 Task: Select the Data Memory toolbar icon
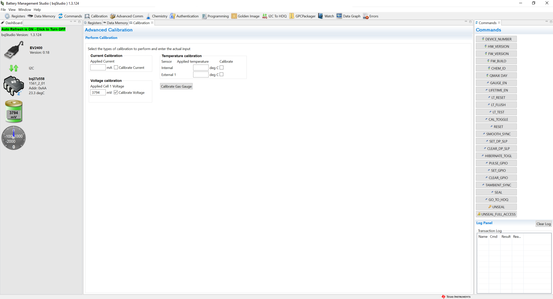click(44, 16)
